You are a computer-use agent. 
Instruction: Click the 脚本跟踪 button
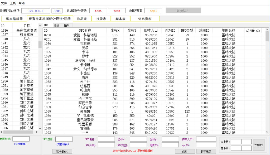(x=206, y=151)
